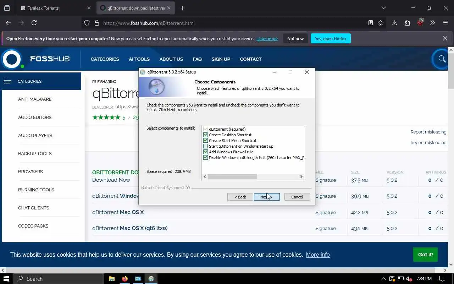Click Firefox icon in taskbar

(x=124, y=279)
